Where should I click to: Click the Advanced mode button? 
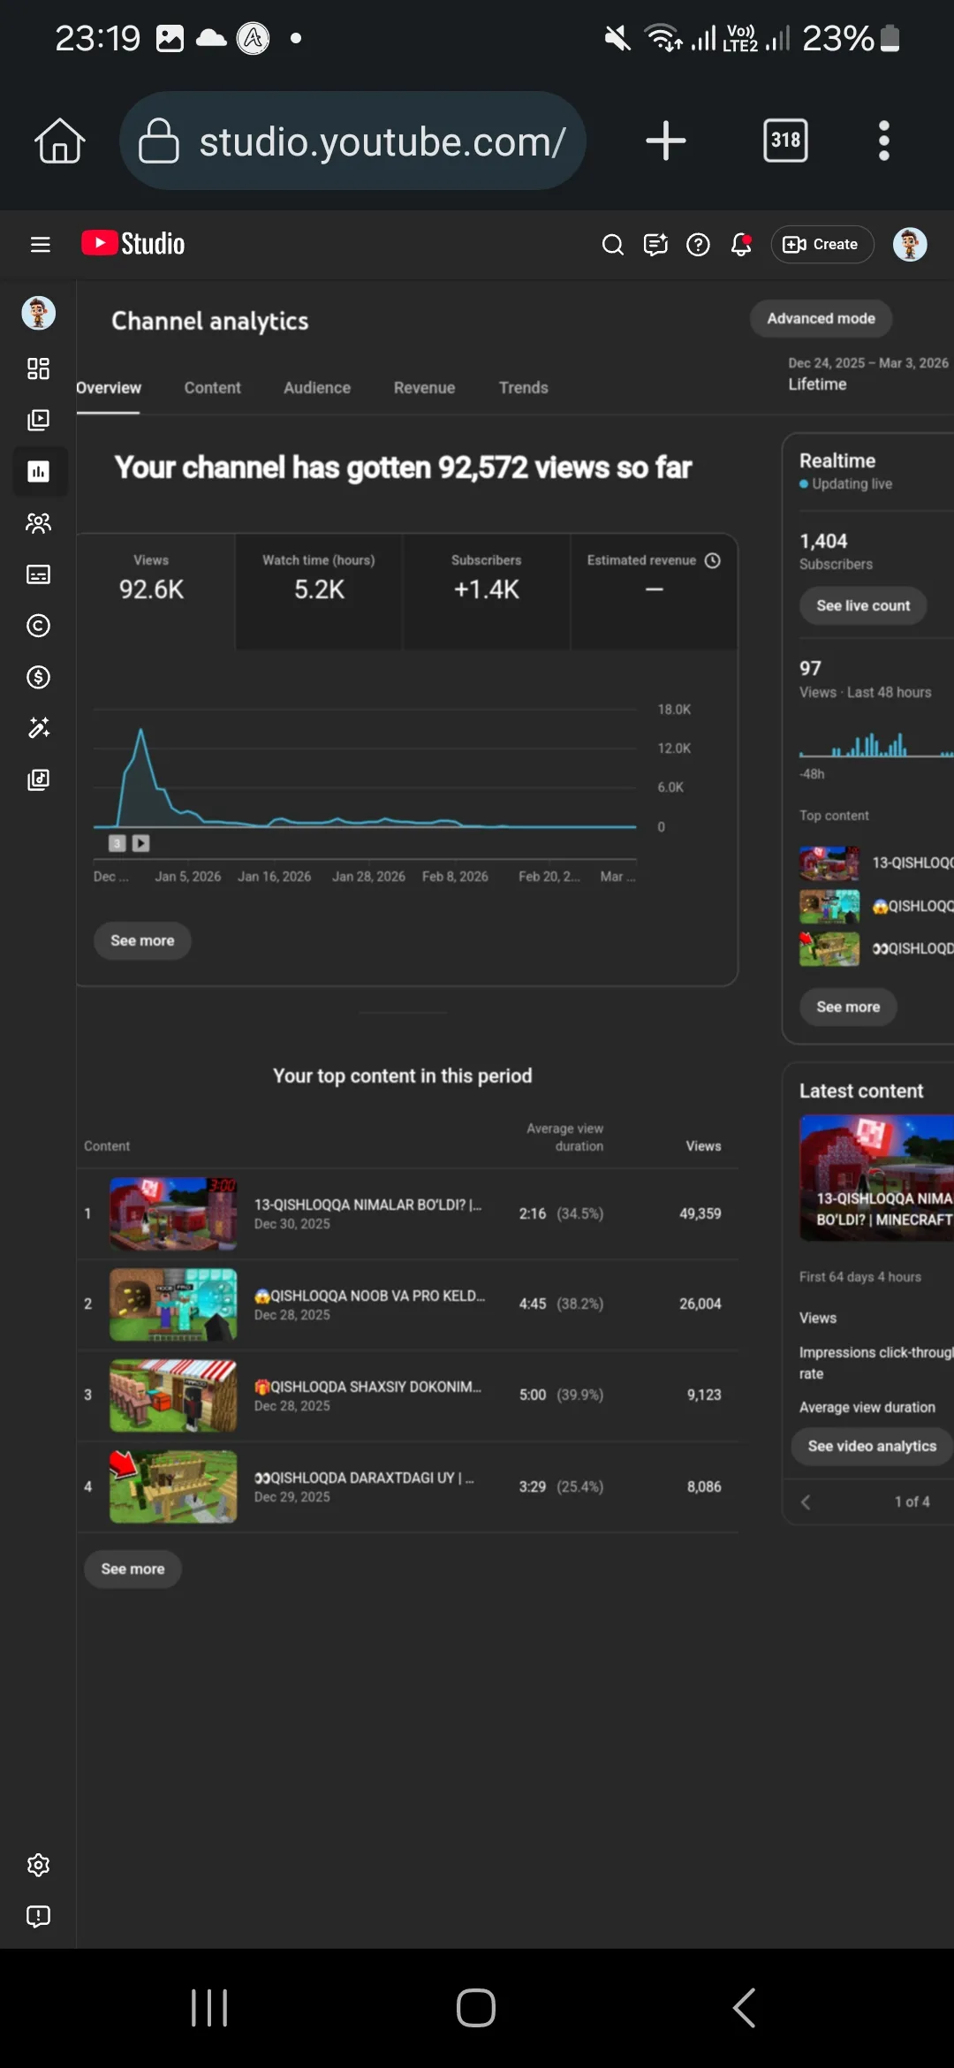pyautogui.click(x=821, y=318)
